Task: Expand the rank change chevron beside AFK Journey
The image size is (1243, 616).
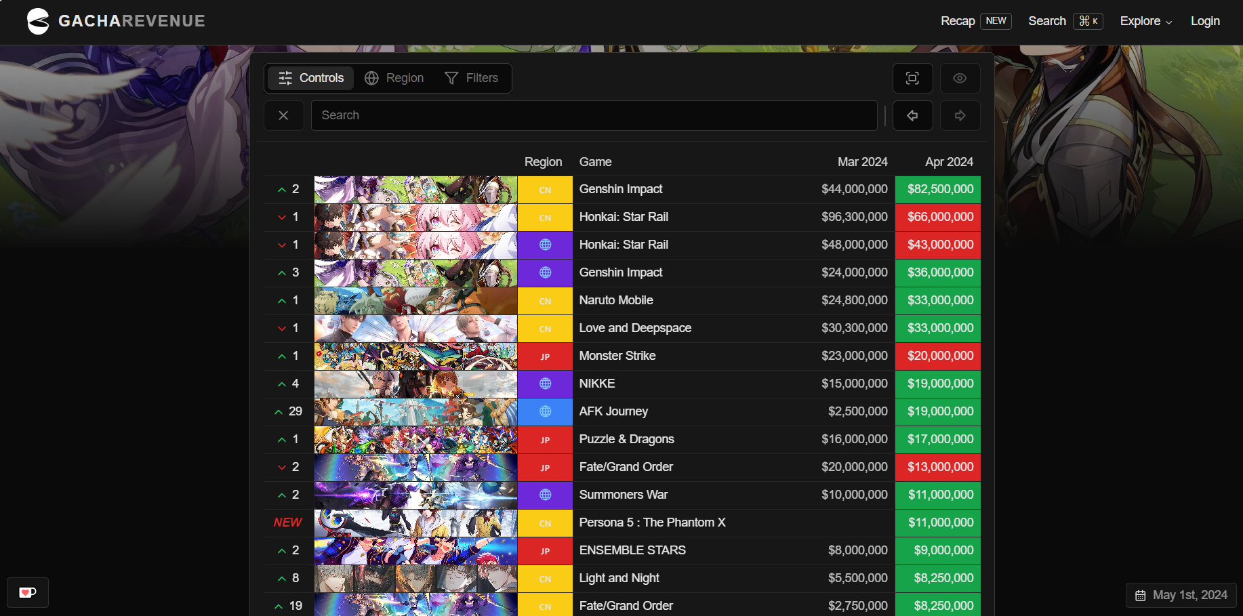Action: click(279, 411)
